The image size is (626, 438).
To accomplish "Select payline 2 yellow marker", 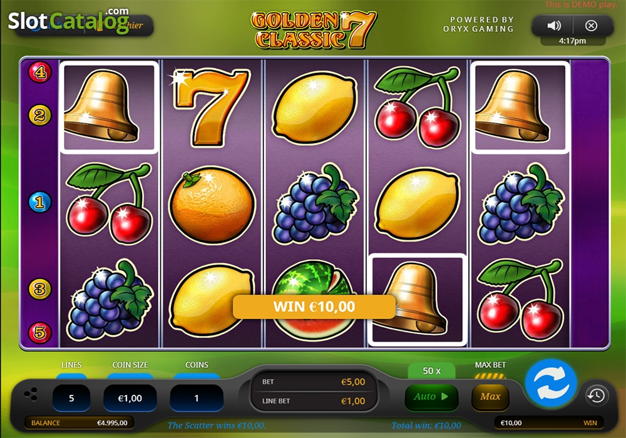I will tap(39, 115).
